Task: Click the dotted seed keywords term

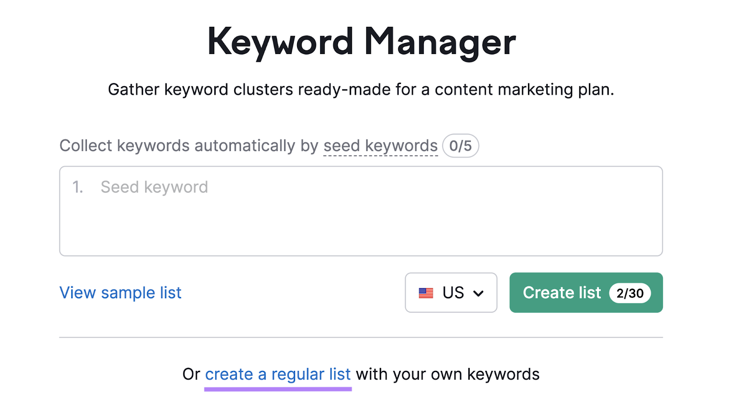Action: pyautogui.click(x=381, y=146)
